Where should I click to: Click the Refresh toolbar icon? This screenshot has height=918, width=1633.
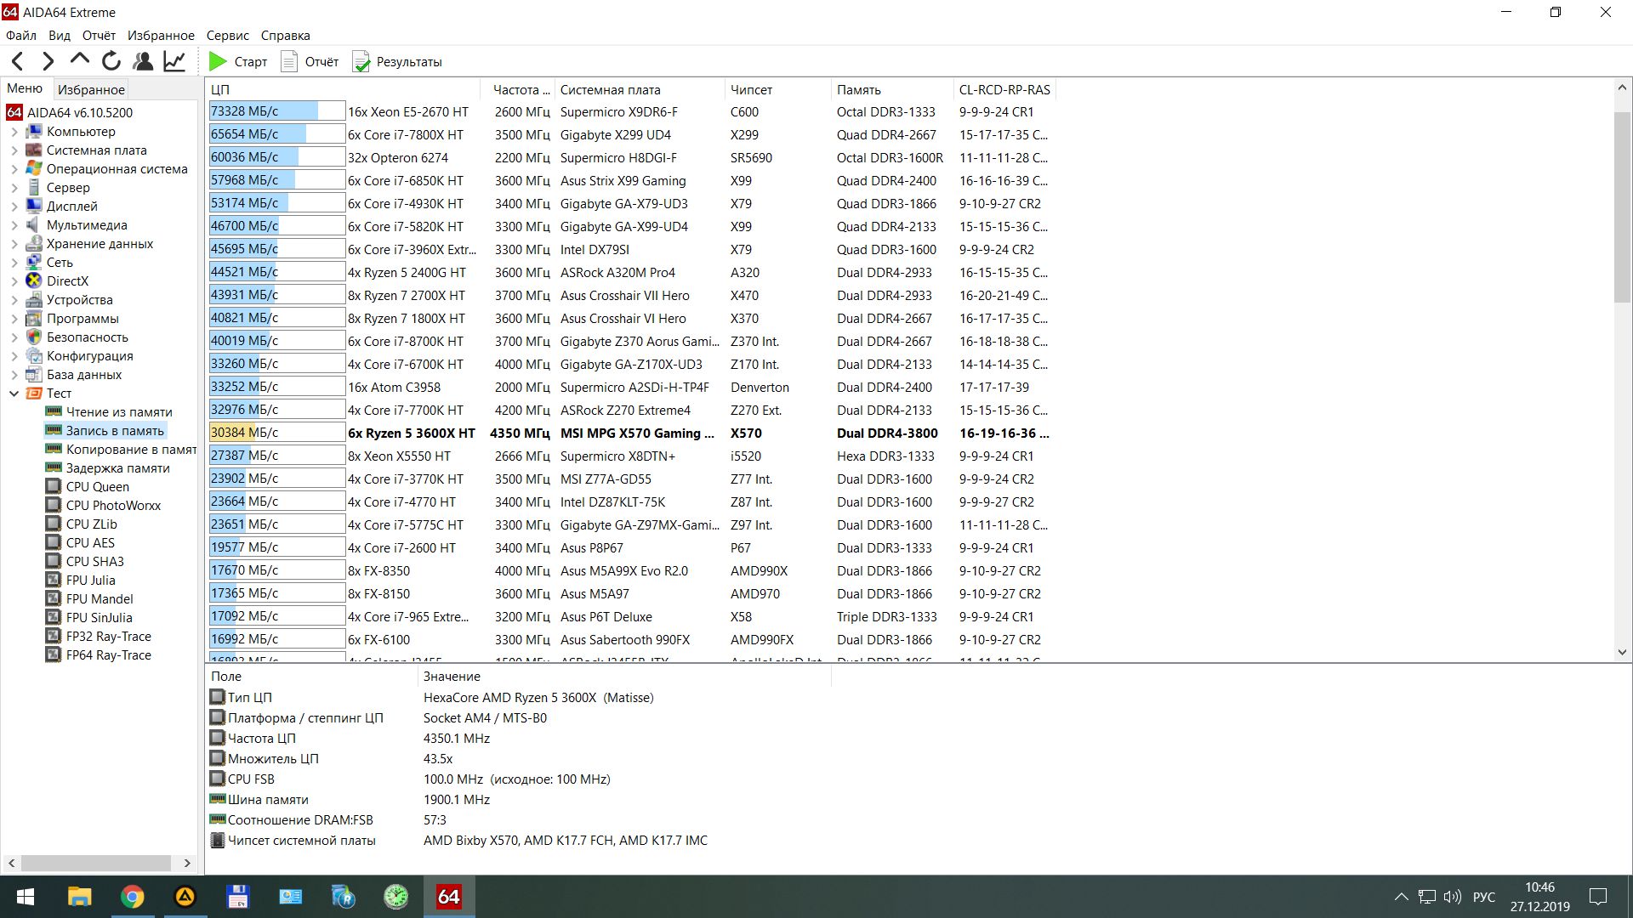(111, 61)
